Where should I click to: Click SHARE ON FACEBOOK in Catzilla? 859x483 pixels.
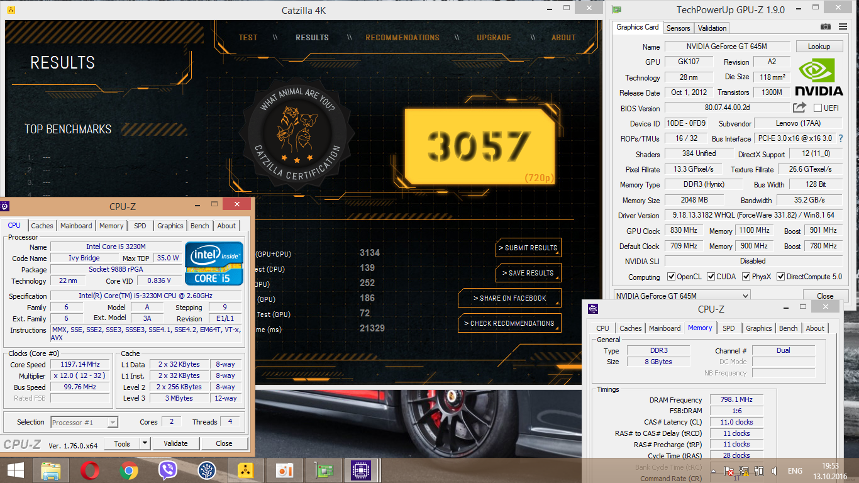pos(510,298)
